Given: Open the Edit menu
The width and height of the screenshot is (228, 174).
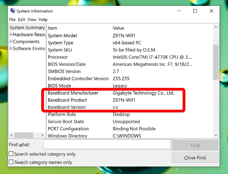Looking at the screenshot, I should (x=21, y=19).
